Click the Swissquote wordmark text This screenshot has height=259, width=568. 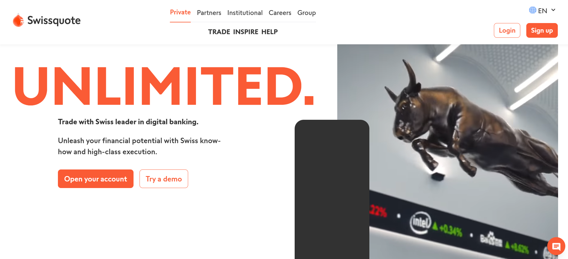click(x=54, y=21)
